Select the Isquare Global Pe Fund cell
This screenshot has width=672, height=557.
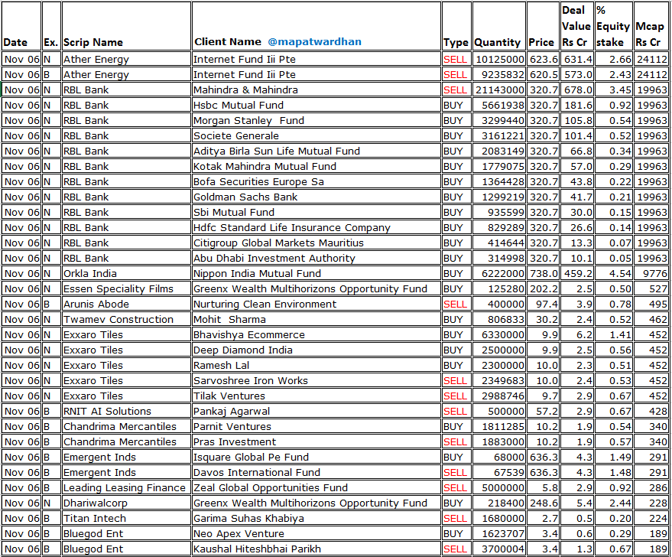[x=317, y=458]
